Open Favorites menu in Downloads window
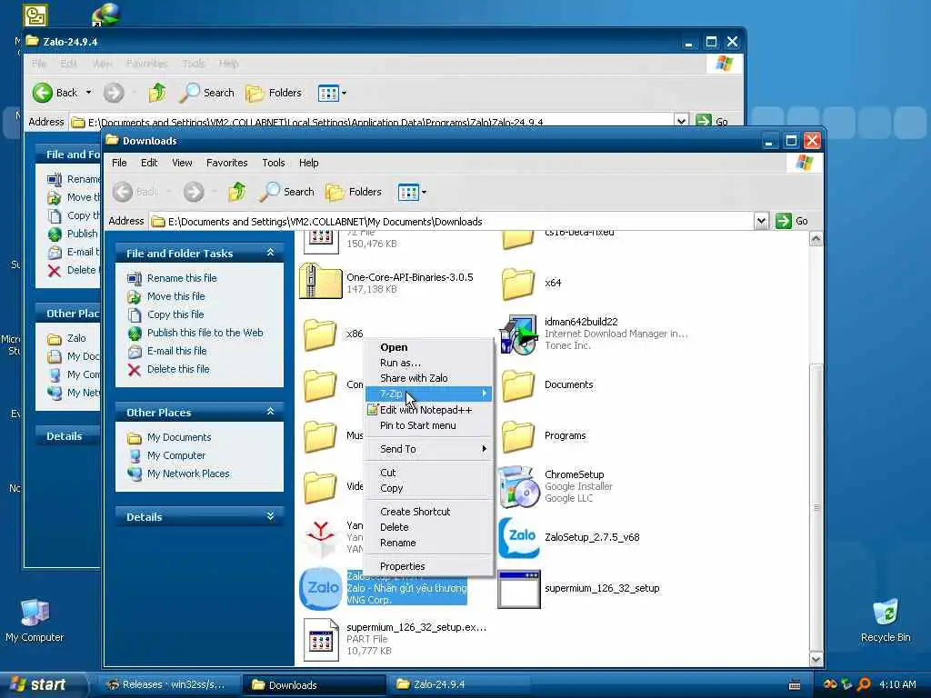931x698 pixels. pyautogui.click(x=226, y=163)
